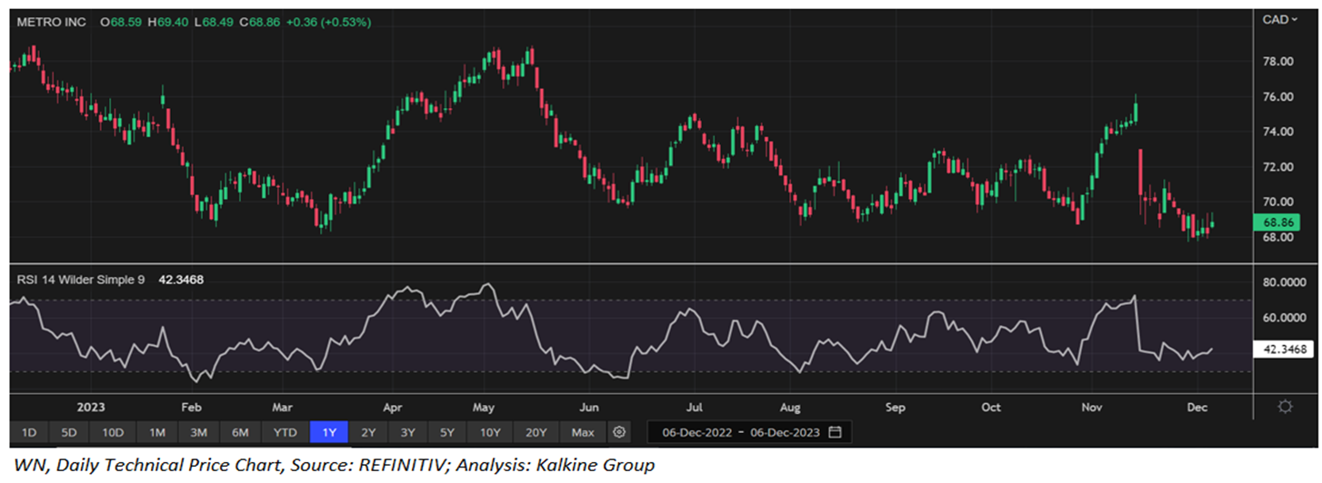Screen dimensions: 1322x483
Task: Click the Oct label on time axis
Action: [991, 407]
